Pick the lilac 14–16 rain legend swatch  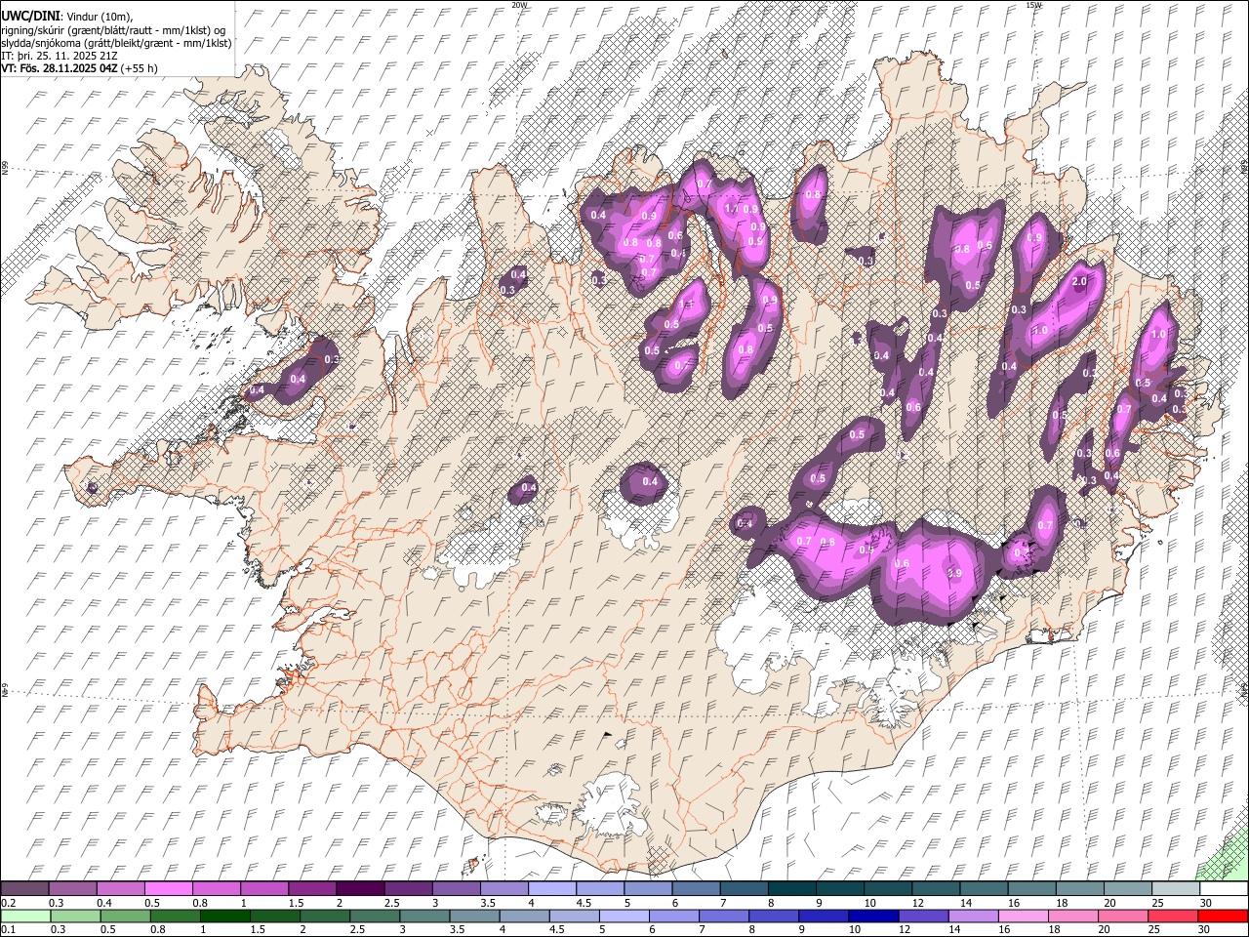click(972, 917)
